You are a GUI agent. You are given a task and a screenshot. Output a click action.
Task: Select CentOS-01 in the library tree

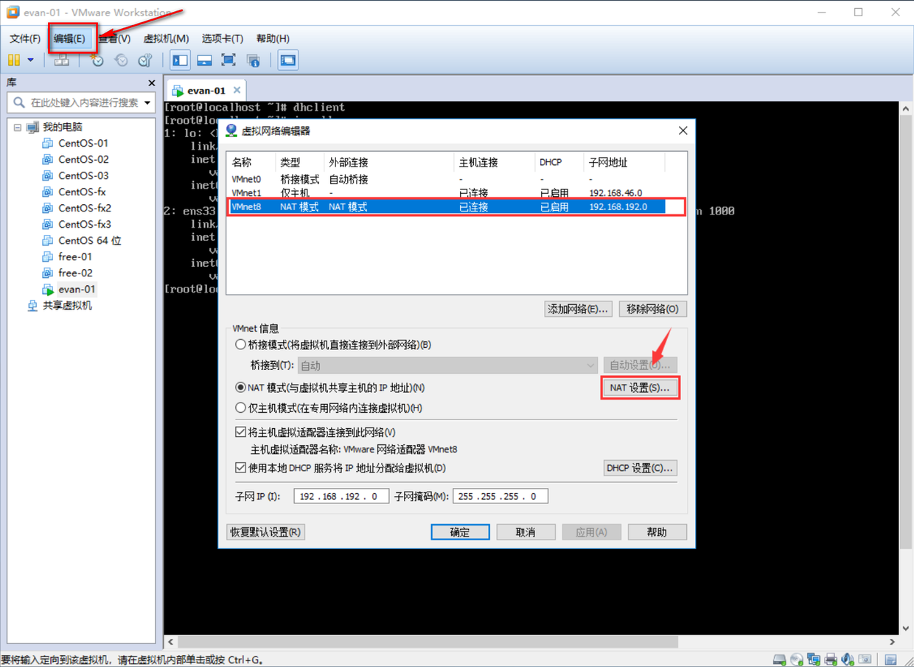tap(83, 143)
